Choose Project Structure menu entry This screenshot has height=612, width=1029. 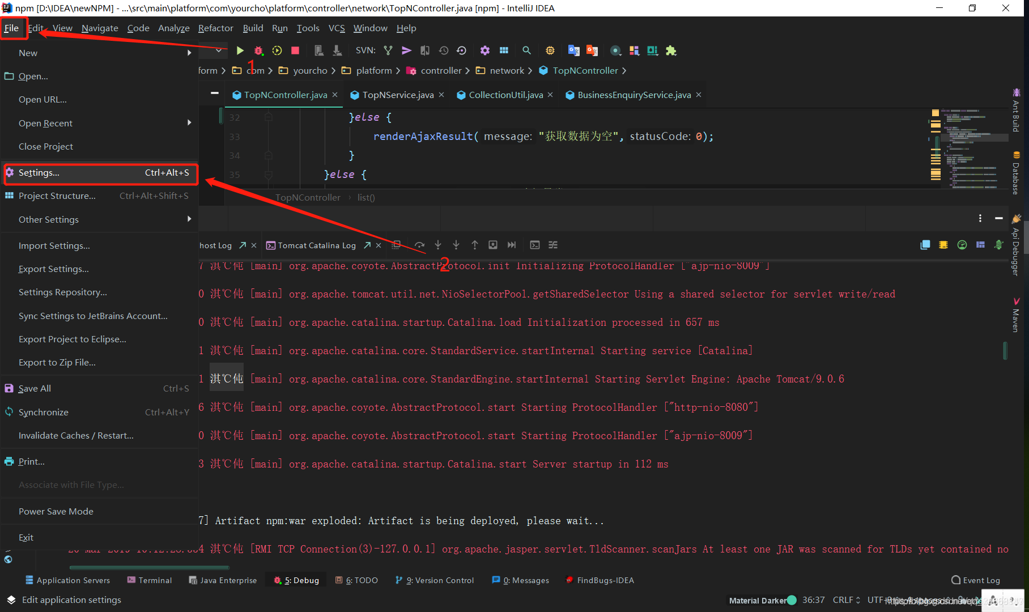point(99,196)
